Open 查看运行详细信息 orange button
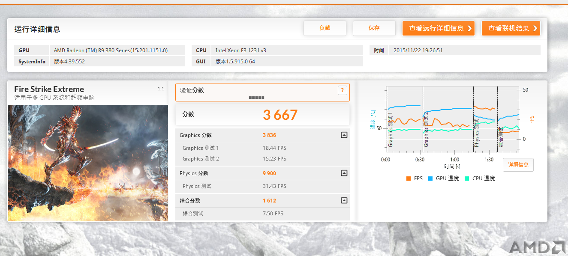 coord(439,28)
